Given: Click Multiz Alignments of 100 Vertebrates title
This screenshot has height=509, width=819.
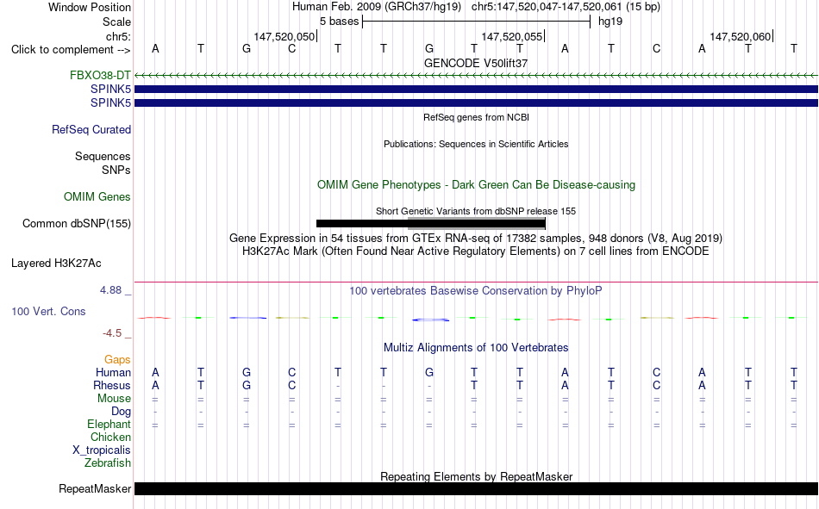Looking at the screenshot, I should click(476, 348).
